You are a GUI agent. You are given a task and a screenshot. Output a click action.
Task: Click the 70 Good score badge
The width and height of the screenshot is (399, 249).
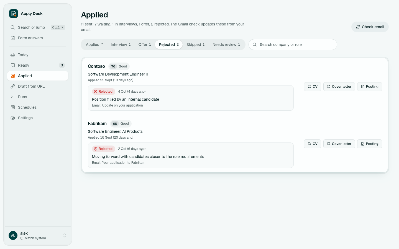pos(119,66)
